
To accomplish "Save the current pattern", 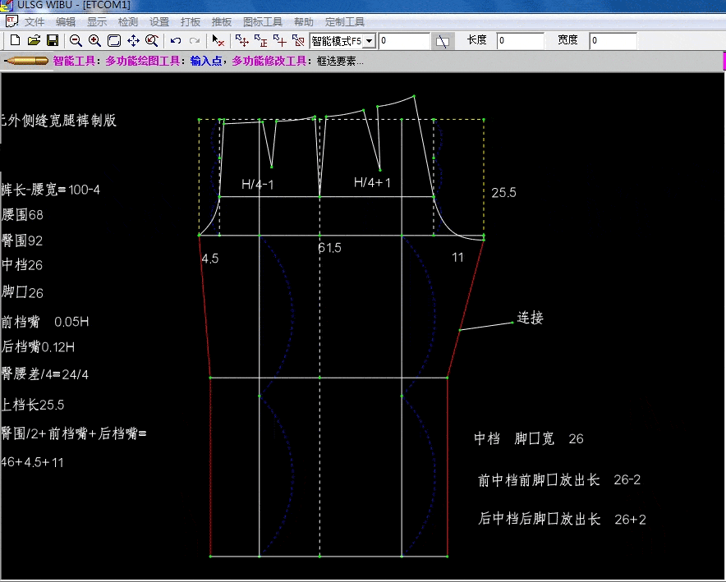I will coord(51,39).
